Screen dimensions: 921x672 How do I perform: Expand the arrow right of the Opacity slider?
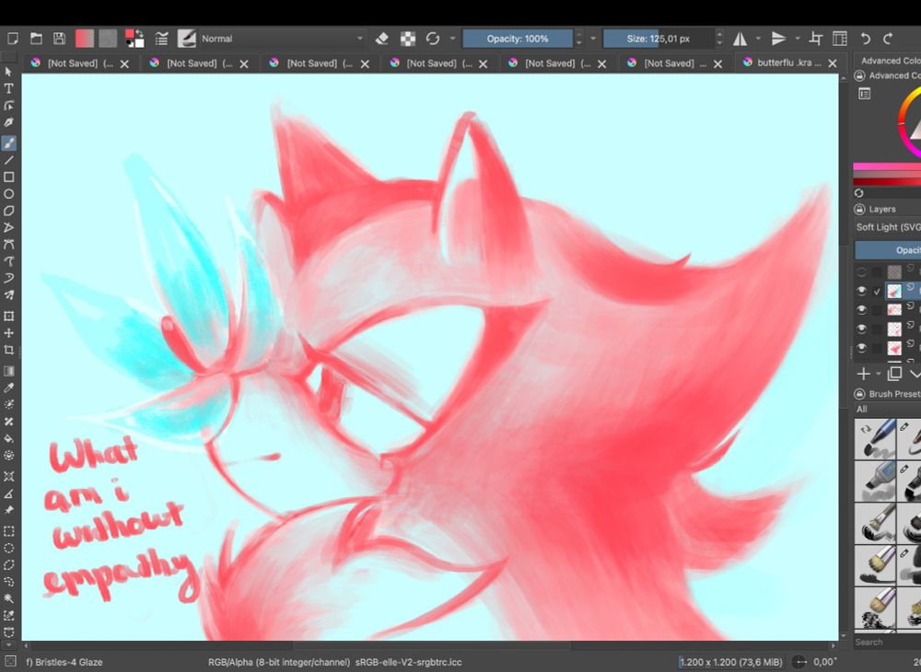592,39
